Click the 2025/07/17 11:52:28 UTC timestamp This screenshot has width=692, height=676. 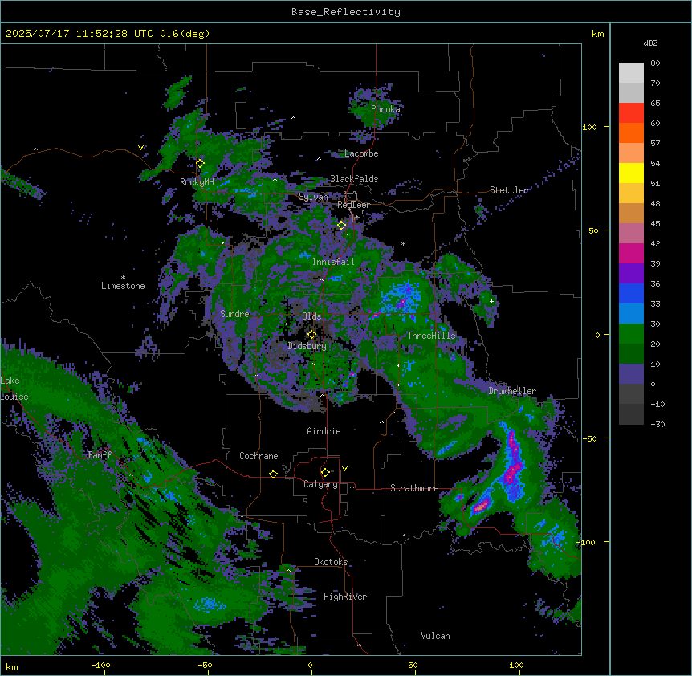79,34
